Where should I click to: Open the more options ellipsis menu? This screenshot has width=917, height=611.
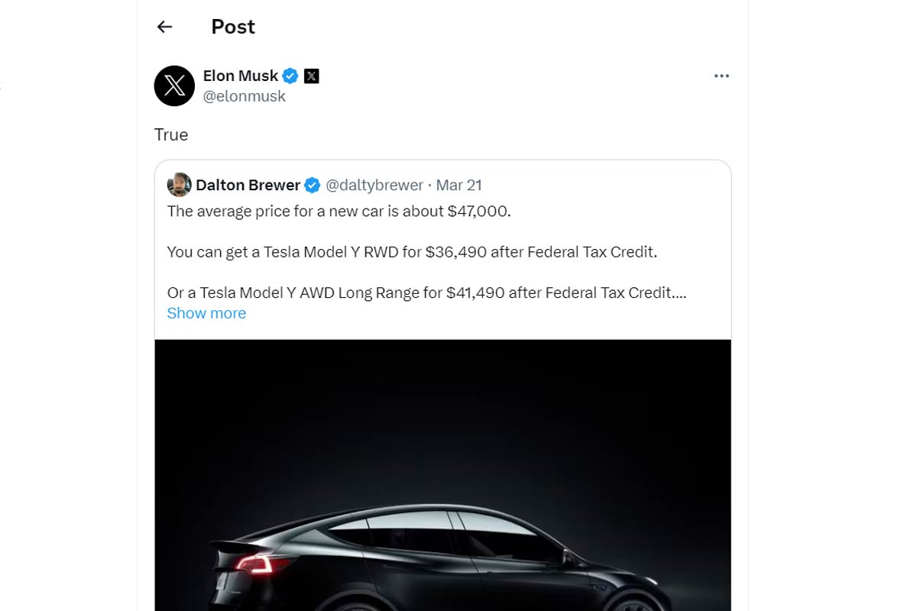[721, 76]
